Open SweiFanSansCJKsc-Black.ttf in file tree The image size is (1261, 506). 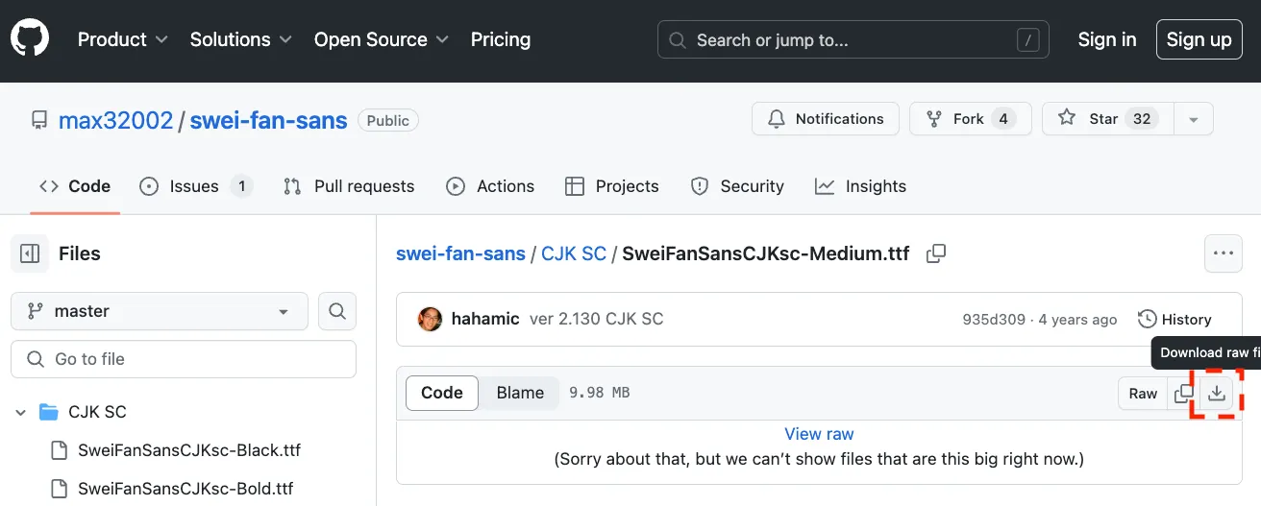click(x=189, y=450)
